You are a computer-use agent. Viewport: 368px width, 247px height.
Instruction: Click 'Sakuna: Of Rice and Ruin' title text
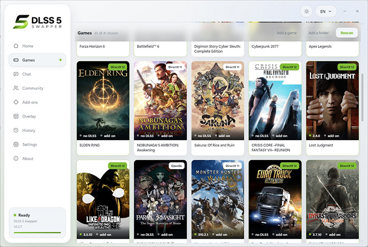(x=214, y=145)
